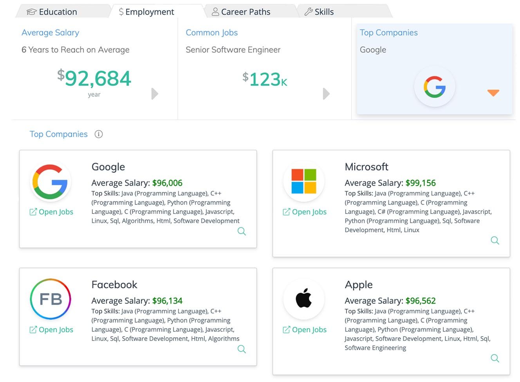
Task: Select the Microsoft logo icon
Action: click(x=304, y=181)
